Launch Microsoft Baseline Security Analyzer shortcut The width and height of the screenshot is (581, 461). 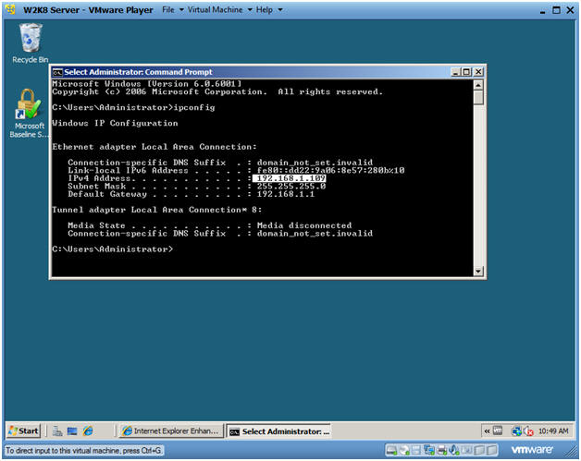pyautogui.click(x=29, y=113)
